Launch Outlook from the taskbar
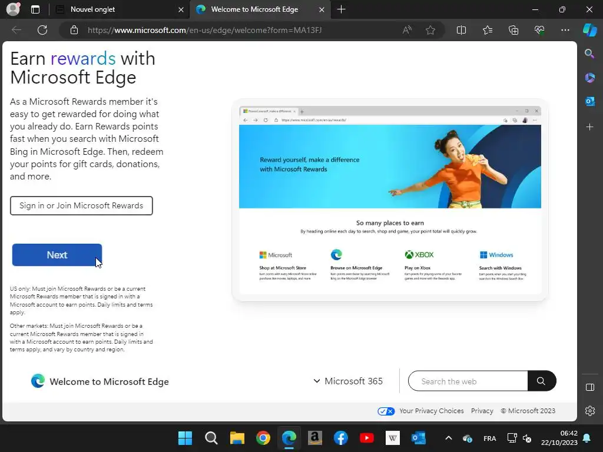 tap(419, 438)
